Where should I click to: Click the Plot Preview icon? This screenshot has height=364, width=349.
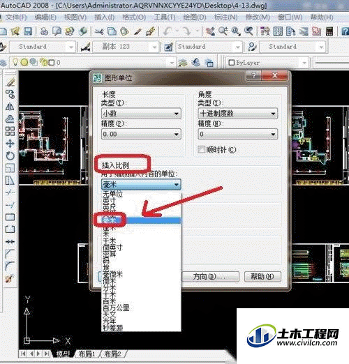point(57,31)
